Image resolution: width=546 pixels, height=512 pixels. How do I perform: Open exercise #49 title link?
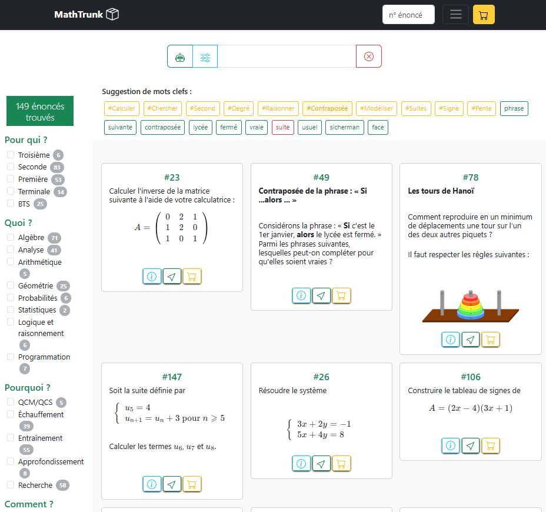[x=321, y=178]
